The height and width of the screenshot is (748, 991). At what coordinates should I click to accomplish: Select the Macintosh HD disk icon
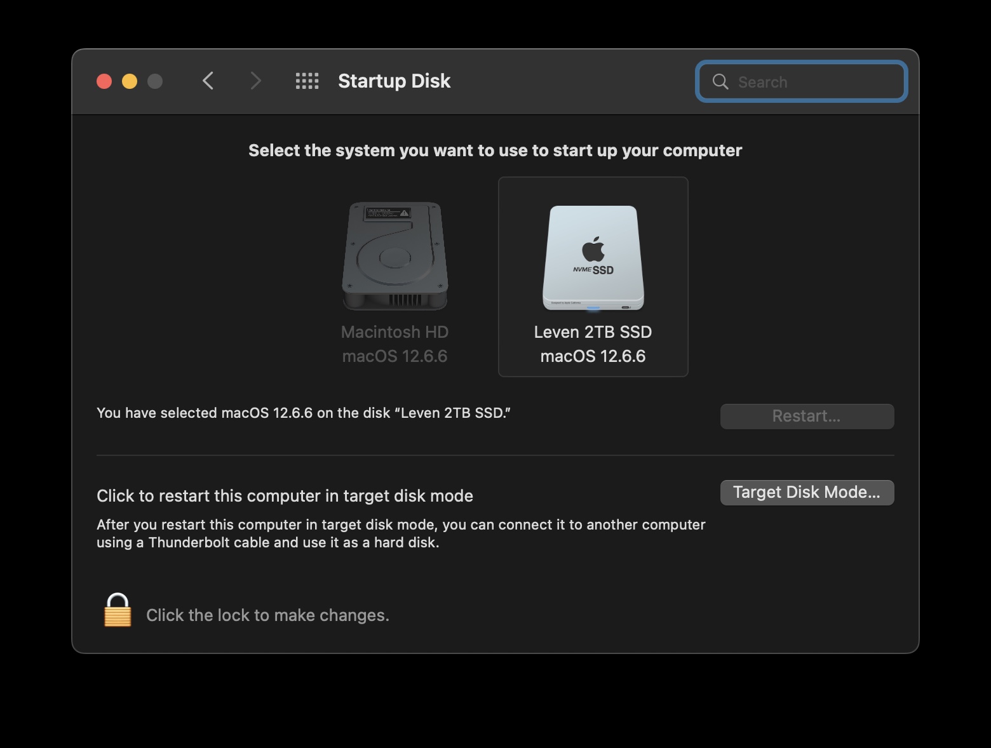click(x=395, y=256)
